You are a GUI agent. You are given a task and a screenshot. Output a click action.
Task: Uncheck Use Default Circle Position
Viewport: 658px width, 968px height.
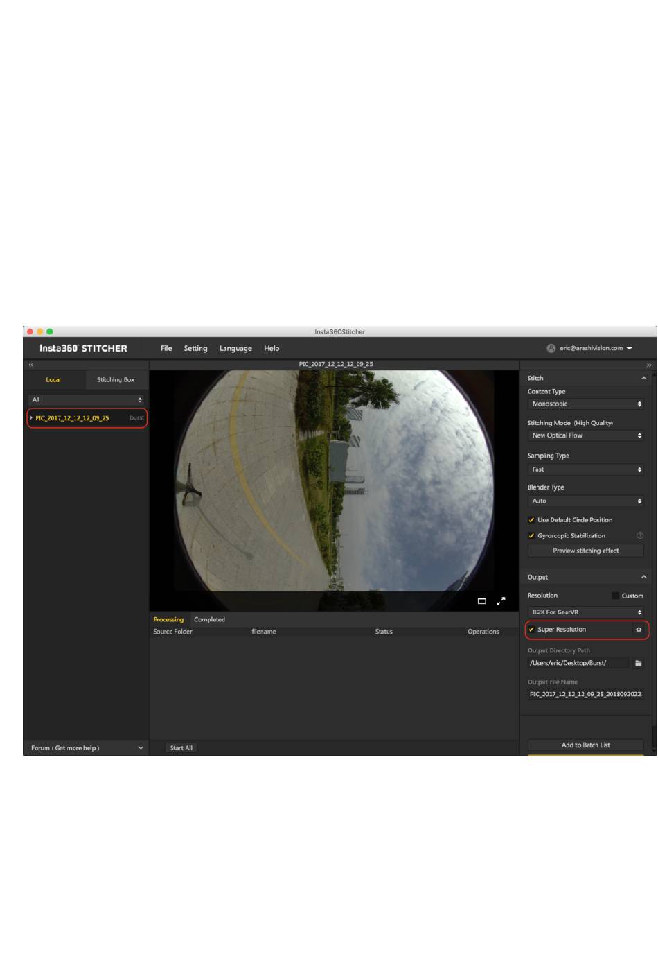point(531,520)
